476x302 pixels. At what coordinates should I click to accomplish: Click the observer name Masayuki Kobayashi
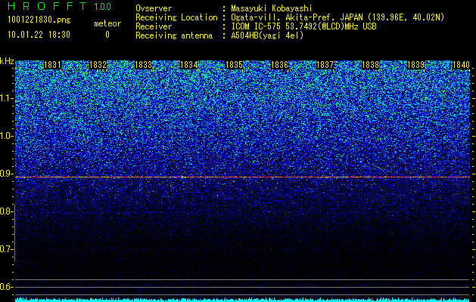coord(272,8)
